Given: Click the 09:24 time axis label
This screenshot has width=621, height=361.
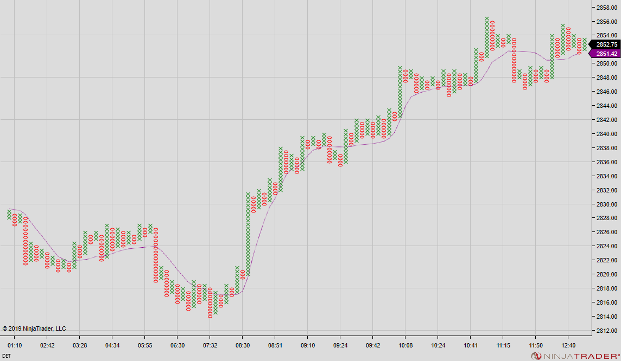Looking at the screenshot, I should (x=340, y=346).
